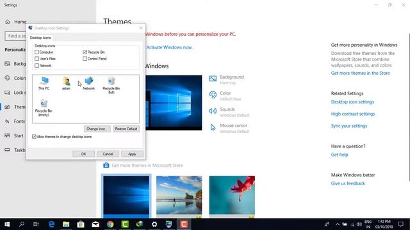
Task: Go to Settings Home
Action: 15,22
